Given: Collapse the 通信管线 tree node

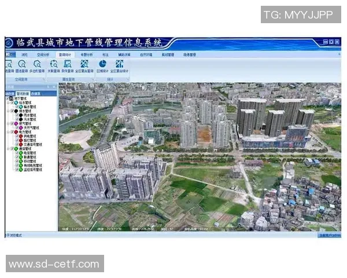Looking at the screenshot, I should pos(9,148).
